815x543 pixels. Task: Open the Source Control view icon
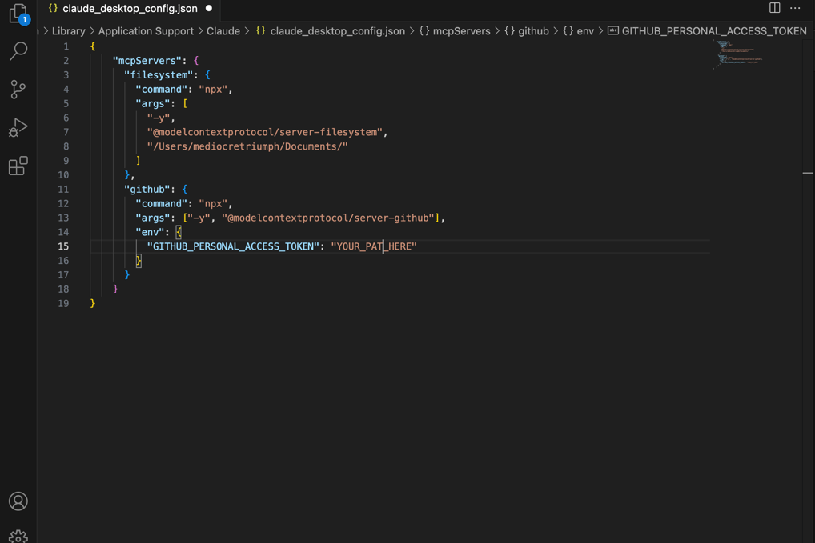(18, 90)
